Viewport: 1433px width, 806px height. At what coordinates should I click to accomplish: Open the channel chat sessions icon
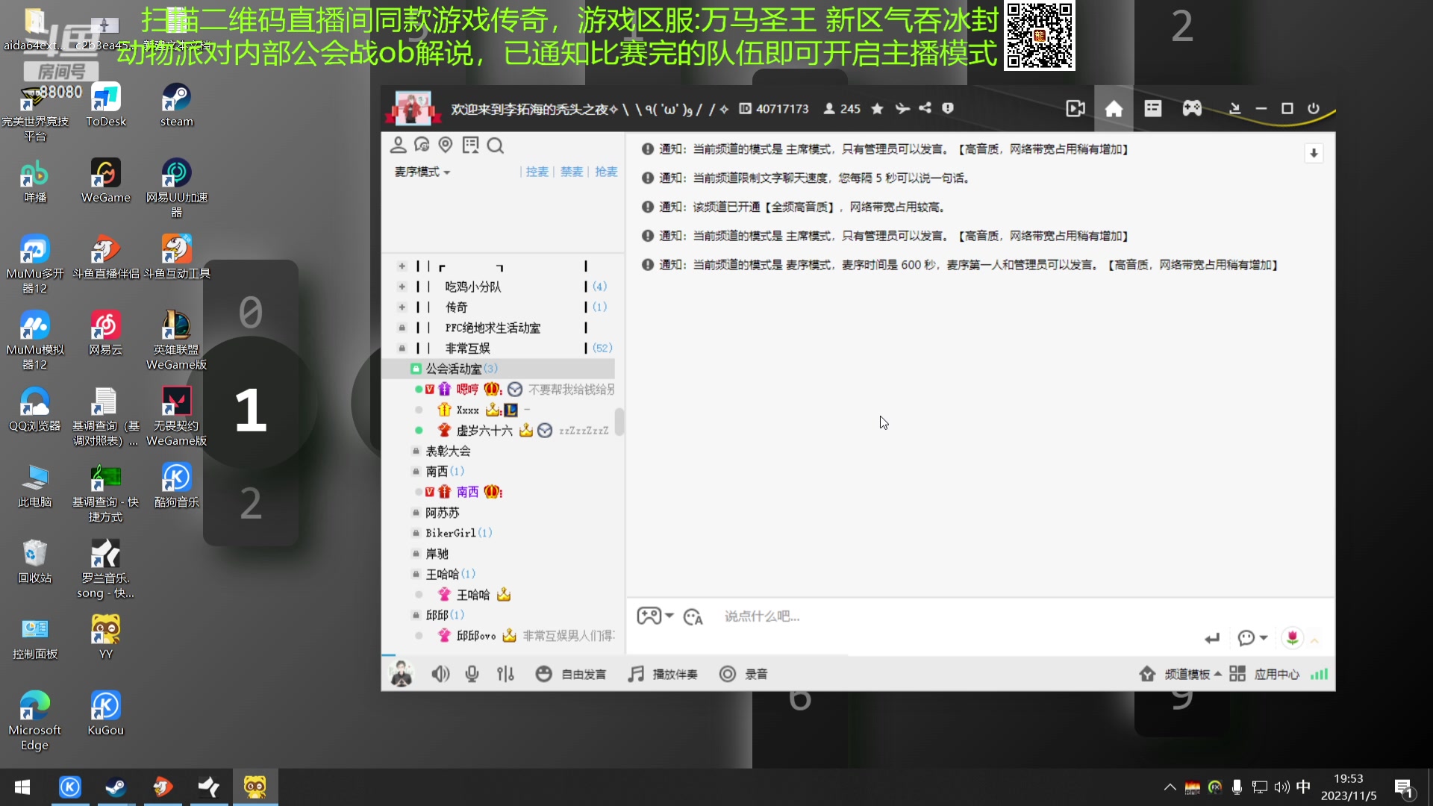422,146
